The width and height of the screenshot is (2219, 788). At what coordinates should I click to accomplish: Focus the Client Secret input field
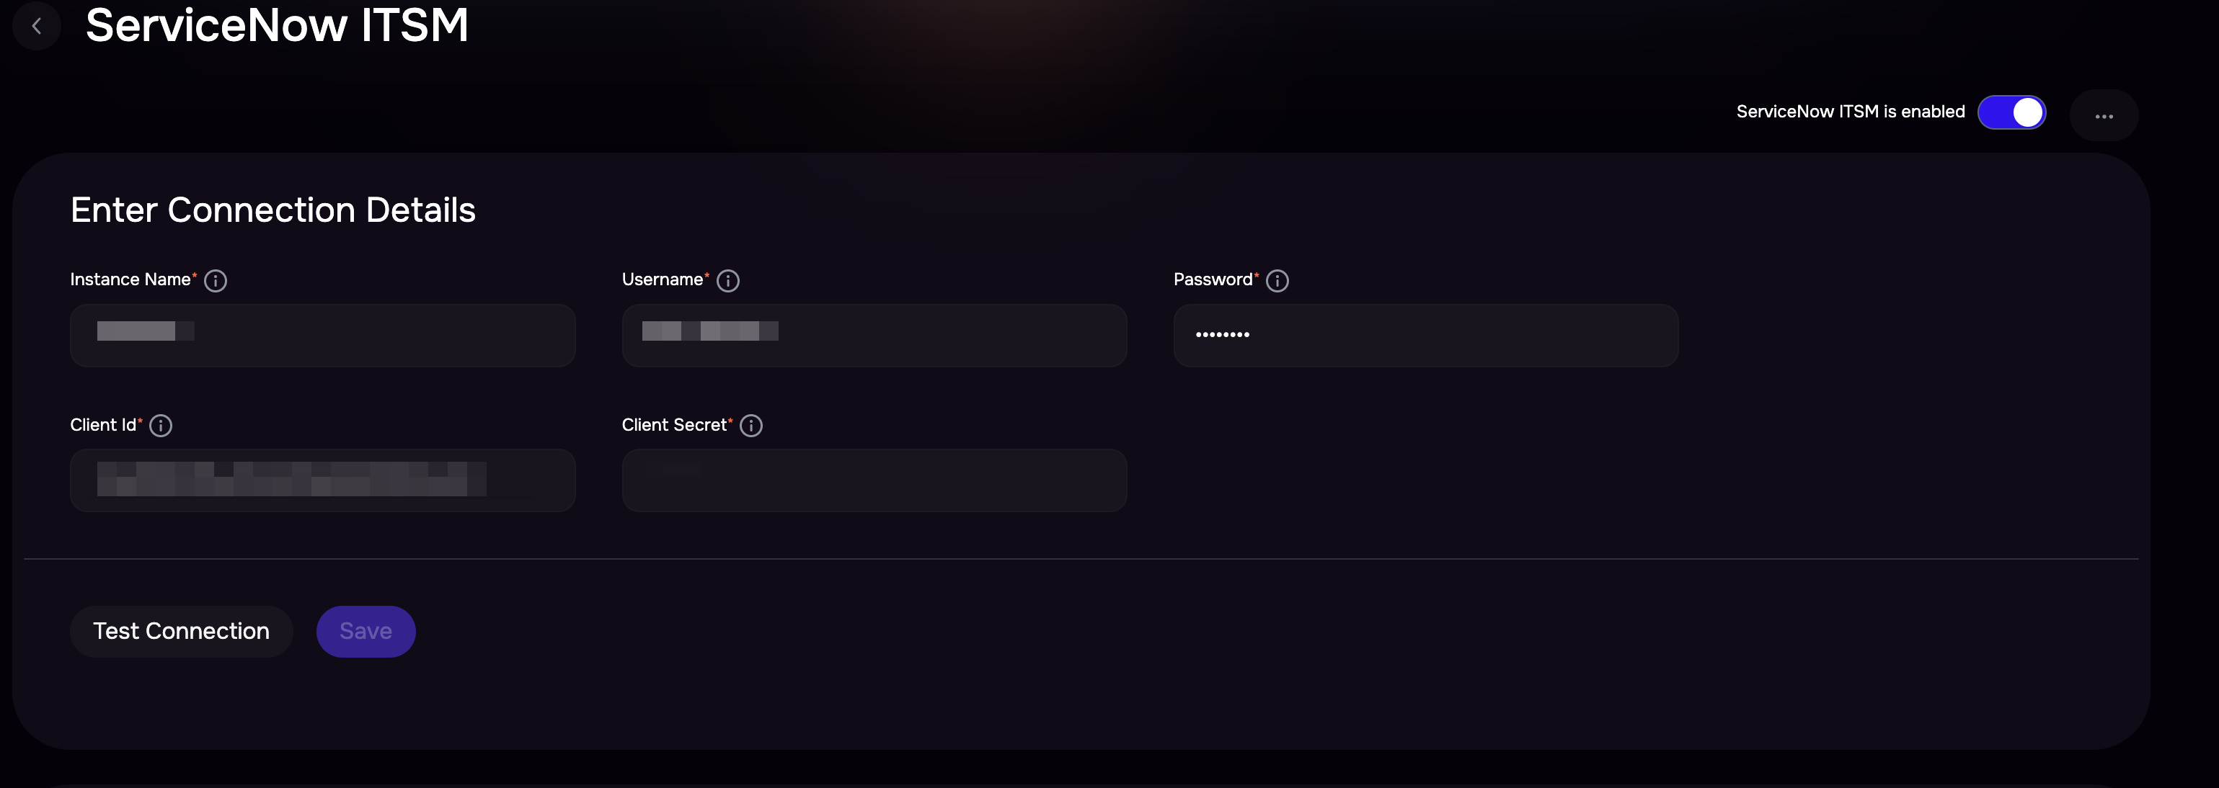click(874, 480)
